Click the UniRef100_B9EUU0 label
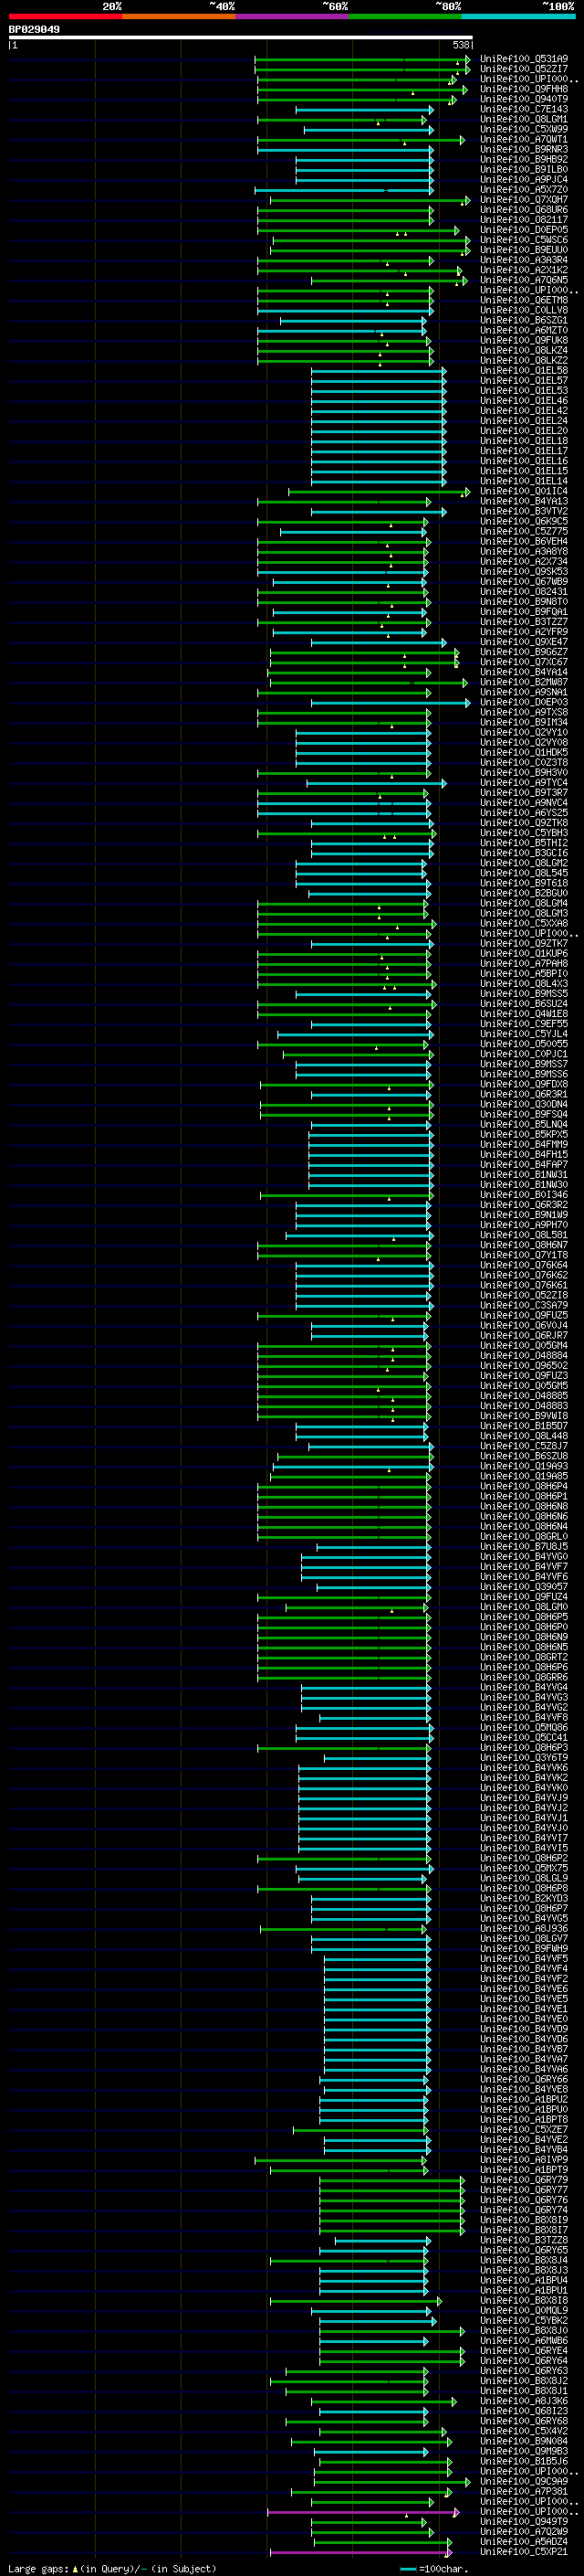This screenshot has height=2576, width=584. (524, 250)
